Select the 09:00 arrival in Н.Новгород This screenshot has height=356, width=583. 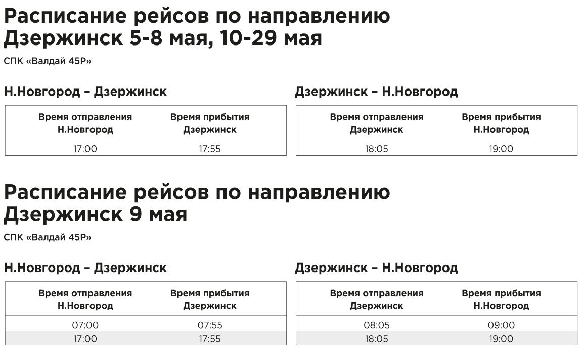501,325
